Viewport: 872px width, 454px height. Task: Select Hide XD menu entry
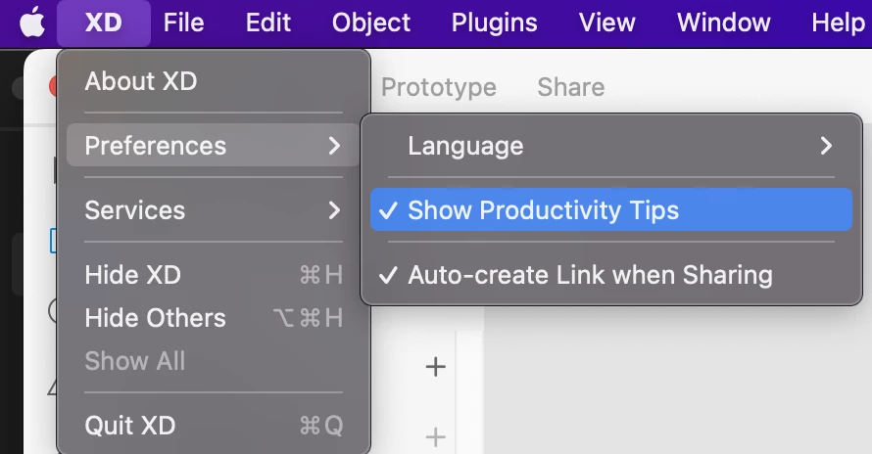tap(213, 275)
